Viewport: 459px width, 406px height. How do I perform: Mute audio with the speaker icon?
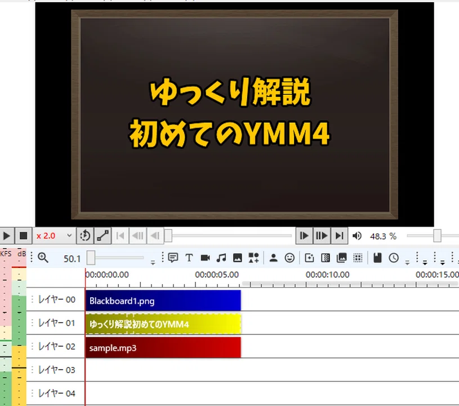tap(357, 236)
